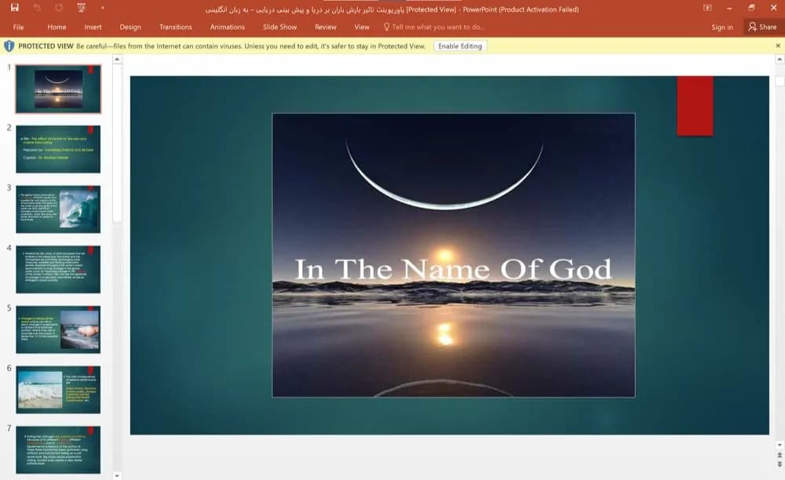Open the Animations tab
The width and height of the screenshot is (785, 480).
tap(228, 27)
